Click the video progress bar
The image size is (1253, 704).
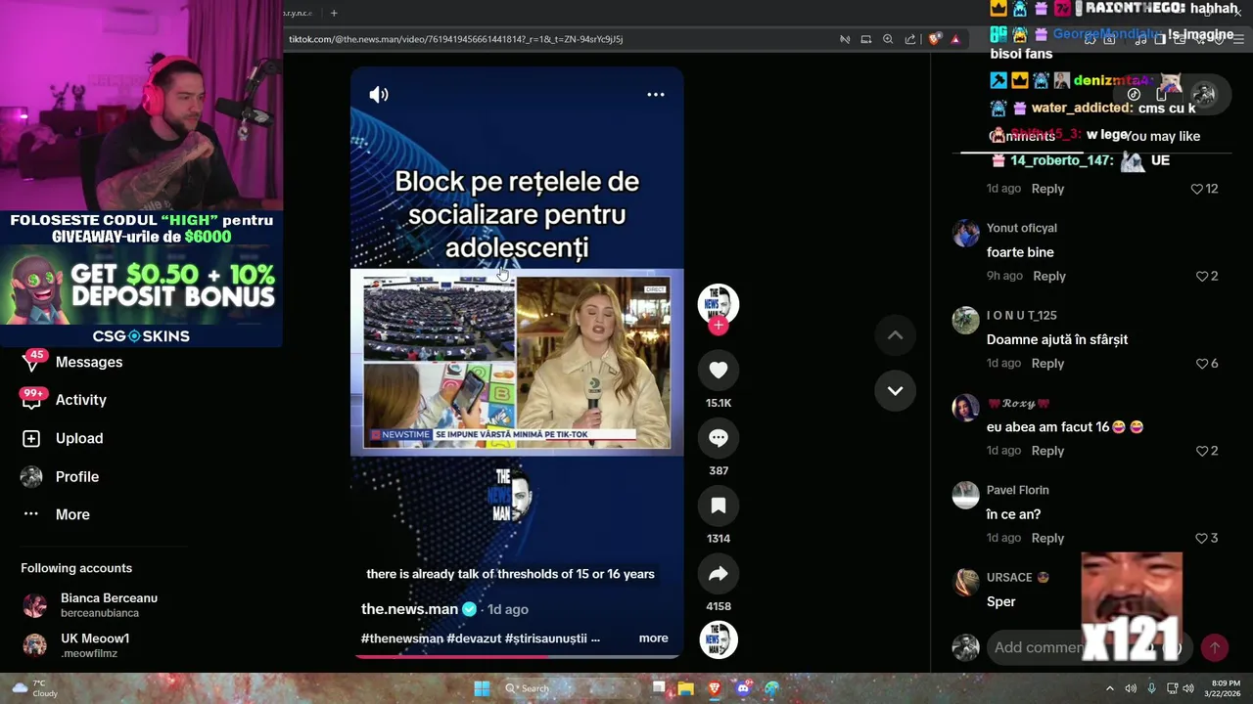tap(517, 656)
